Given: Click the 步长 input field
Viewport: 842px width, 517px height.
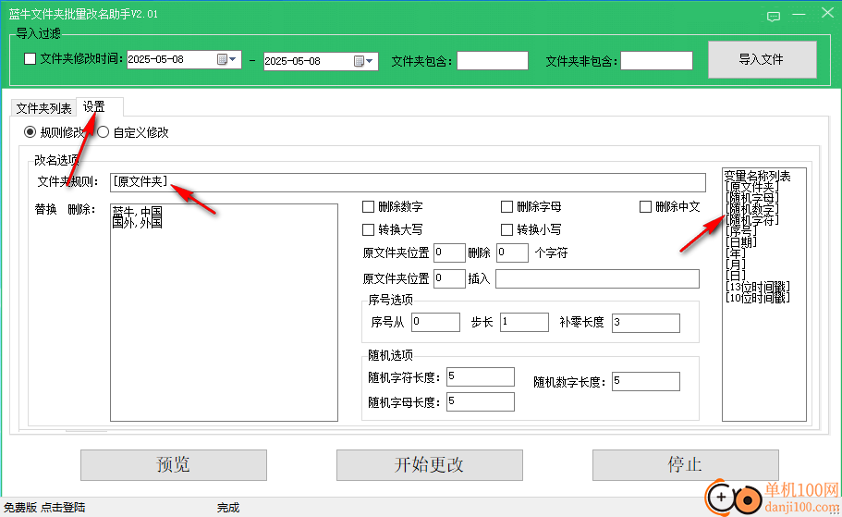Looking at the screenshot, I should point(524,322).
